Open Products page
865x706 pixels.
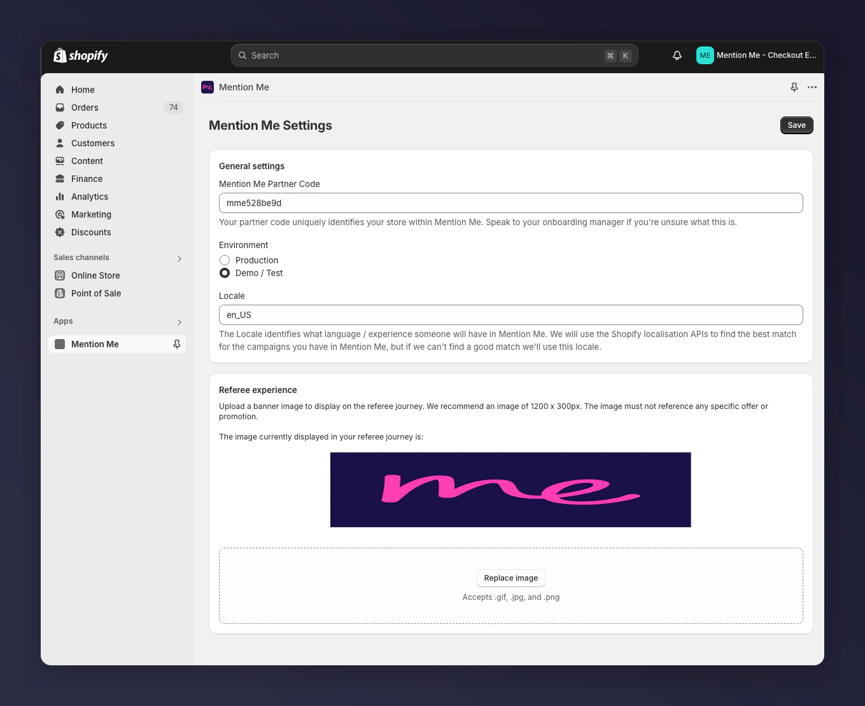coord(117,125)
